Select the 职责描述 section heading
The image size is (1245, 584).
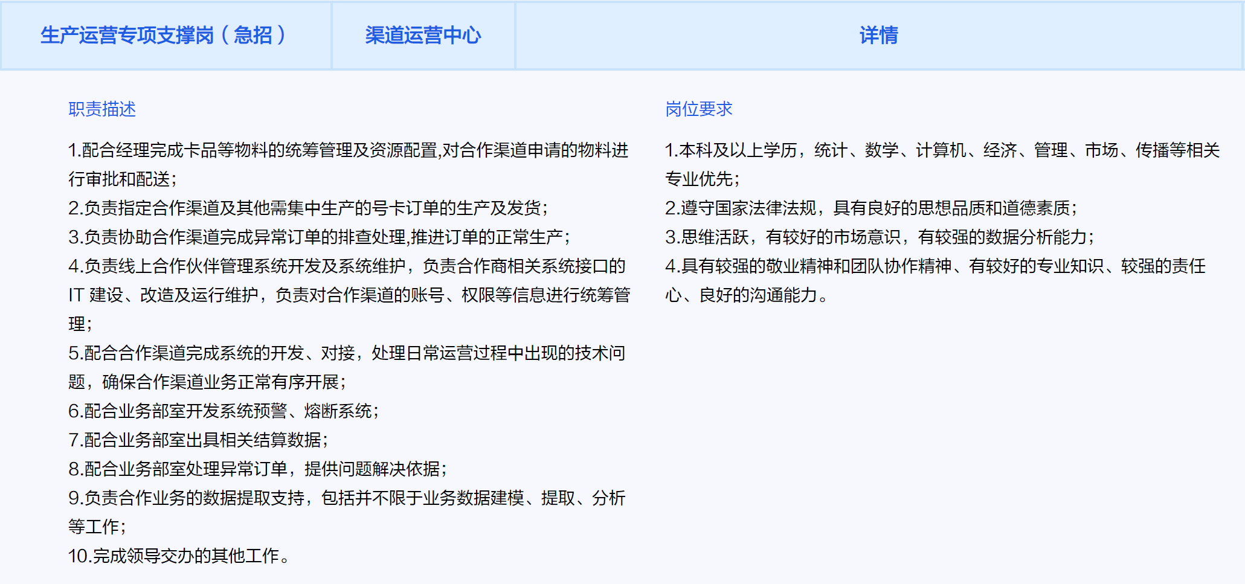pos(102,109)
